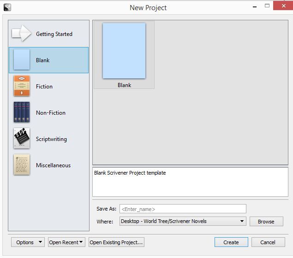
Task: Open the Miscellaneous category label
Action: coord(53,165)
